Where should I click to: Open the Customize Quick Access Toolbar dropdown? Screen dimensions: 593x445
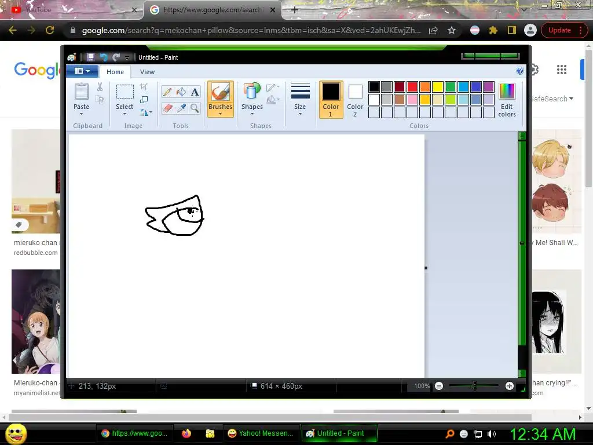(x=127, y=57)
